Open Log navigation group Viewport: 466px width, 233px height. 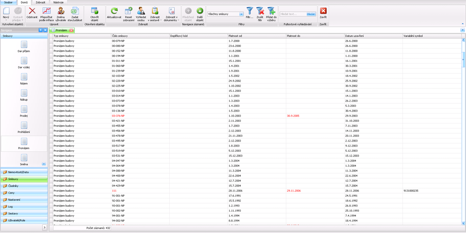[x=24, y=207]
